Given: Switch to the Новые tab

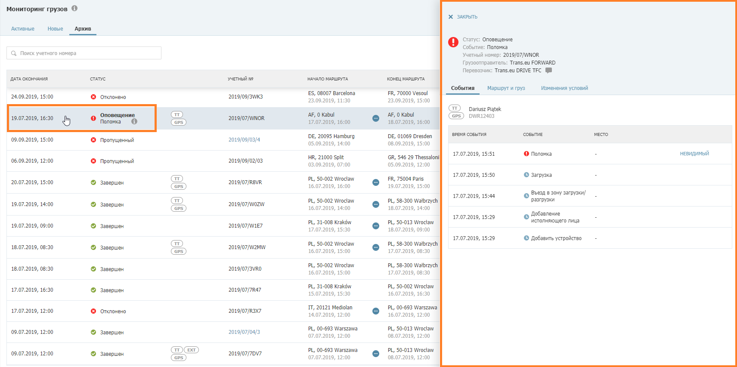Looking at the screenshot, I should [55, 29].
